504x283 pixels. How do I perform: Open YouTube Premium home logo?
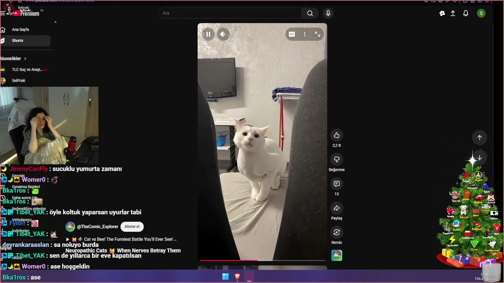click(26, 13)
